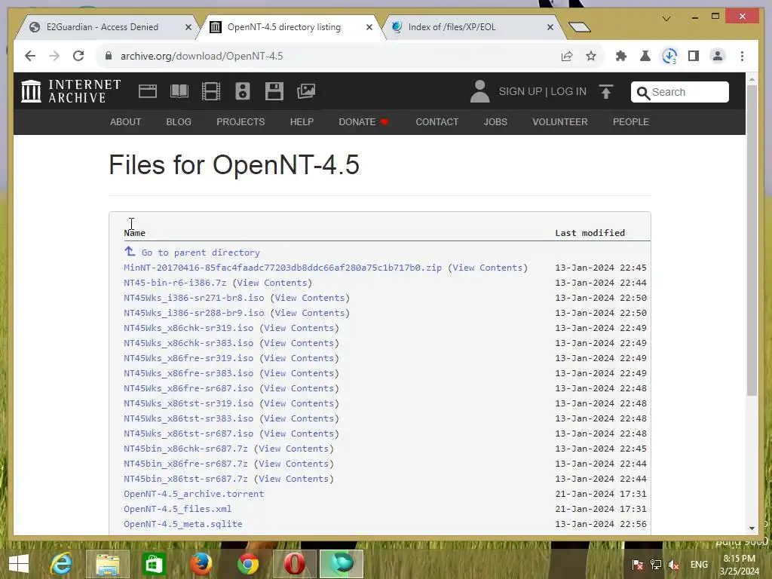Bookmark this page with the star icon
Image resolution: width=772 pixels, height=579 pixels.
click(x=591, y=56)
